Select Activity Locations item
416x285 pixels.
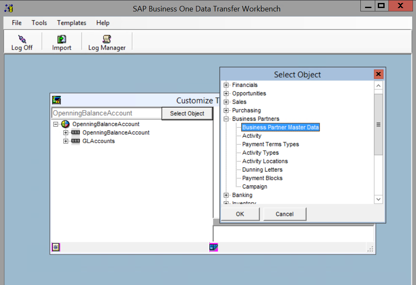click(265, 161)
